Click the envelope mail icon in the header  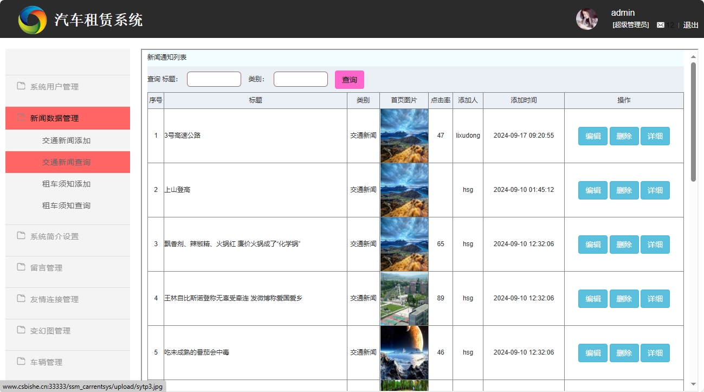(x=661, y=24)
